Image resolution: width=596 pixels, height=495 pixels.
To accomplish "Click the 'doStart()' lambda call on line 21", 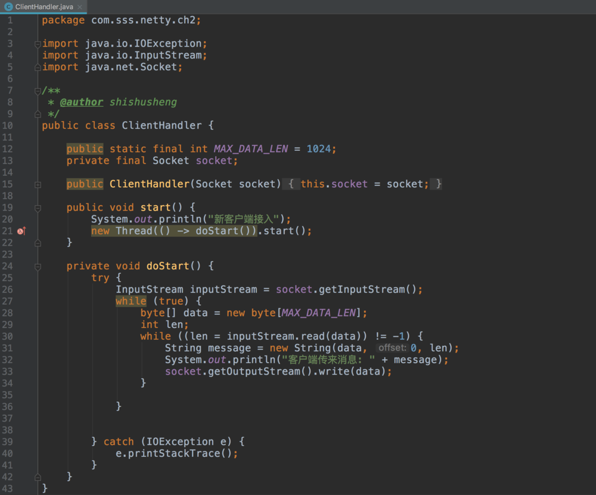I will 223,231.
